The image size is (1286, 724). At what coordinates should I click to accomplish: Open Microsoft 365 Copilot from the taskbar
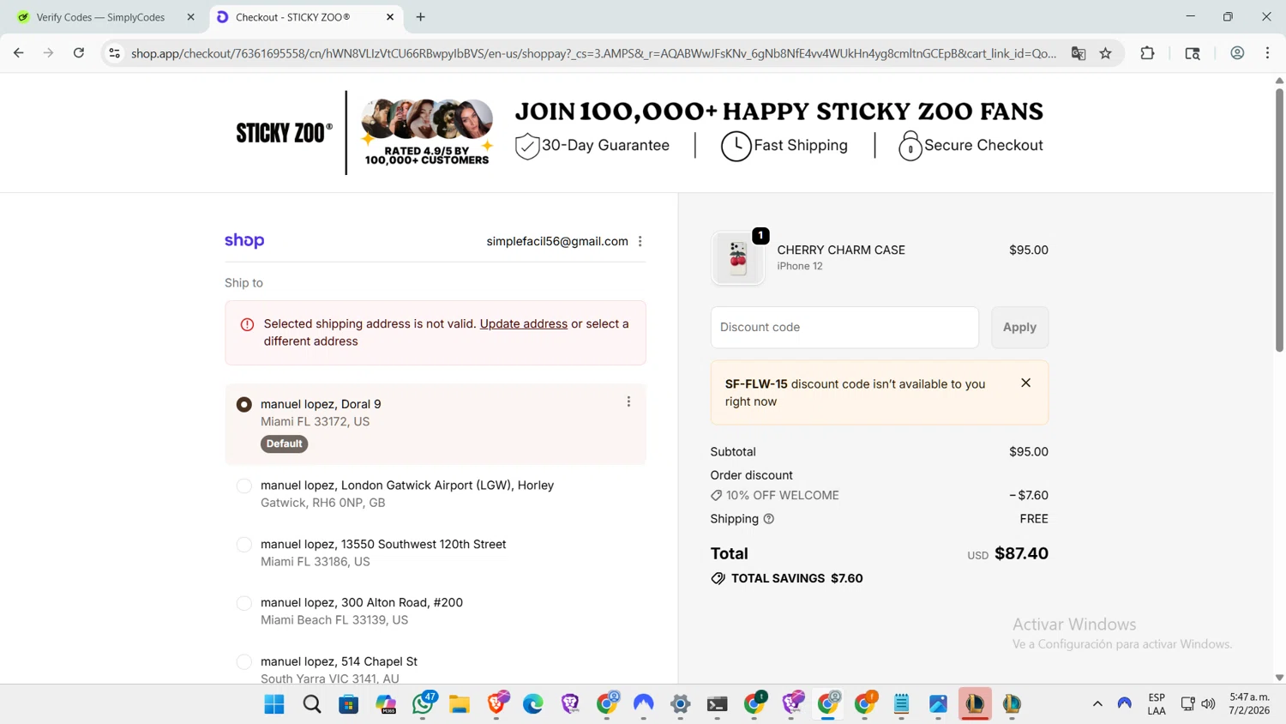386,704
